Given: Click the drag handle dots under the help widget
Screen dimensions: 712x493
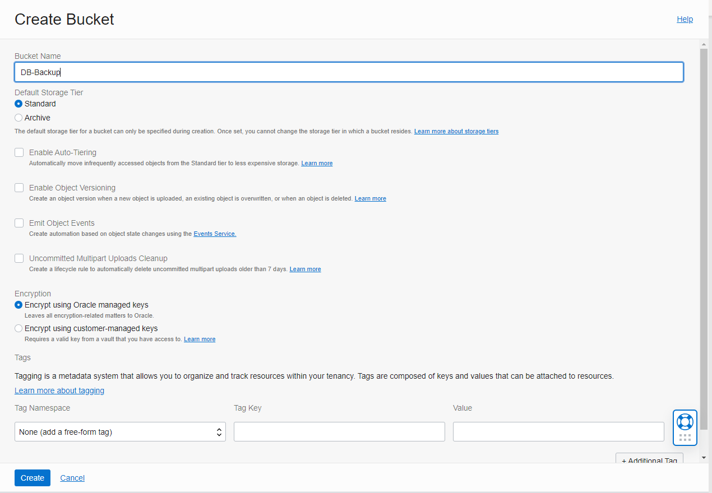Looking at the screenshot, I should coord(685,438).
